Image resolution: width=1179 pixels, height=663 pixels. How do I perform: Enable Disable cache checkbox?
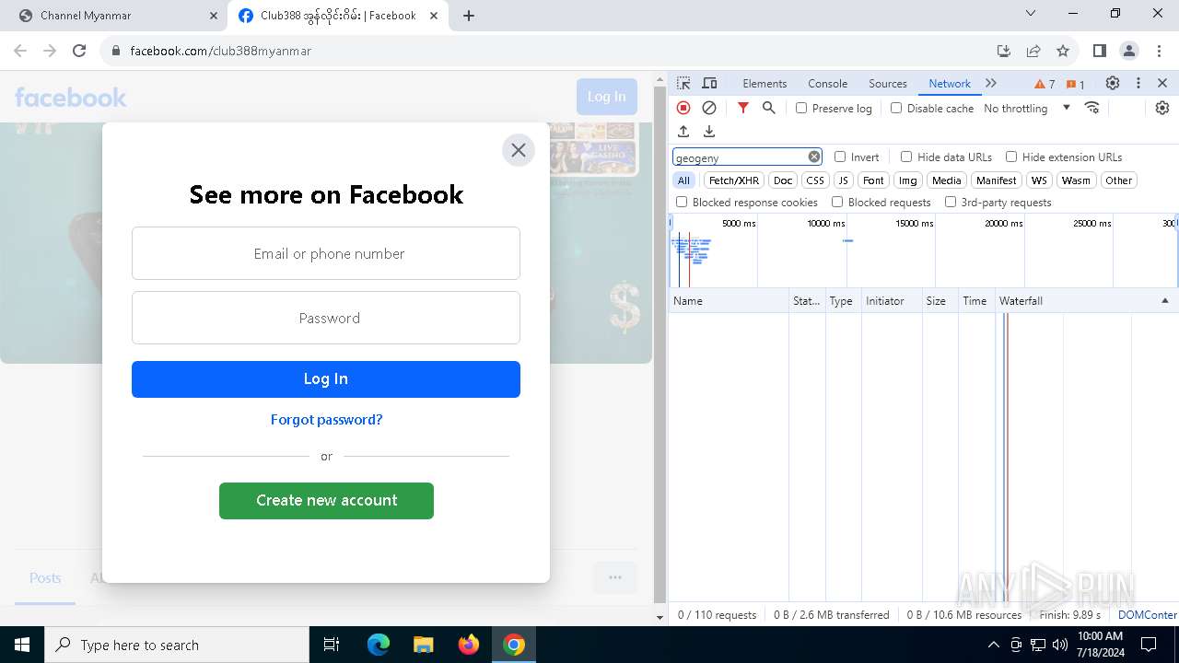click(896, 108)
